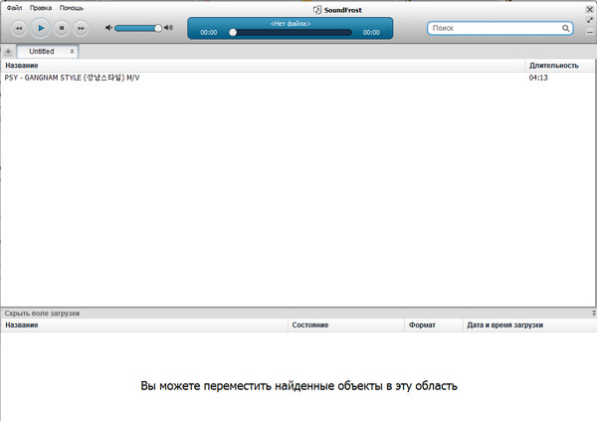Start playback with the play button

click(41, 28)
